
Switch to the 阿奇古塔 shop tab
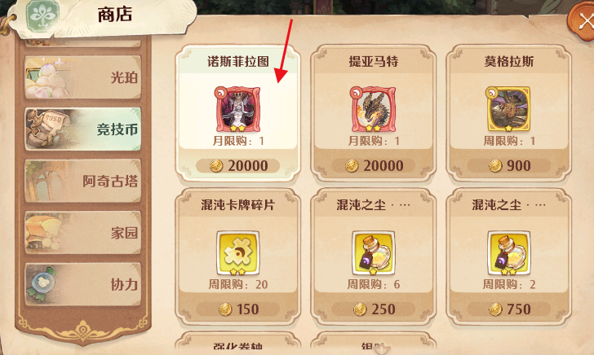pos(83,181)
